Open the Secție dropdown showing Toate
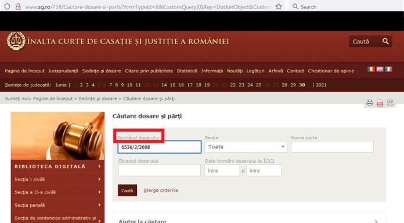Viewport: 404px width, 223px height. 246,147
